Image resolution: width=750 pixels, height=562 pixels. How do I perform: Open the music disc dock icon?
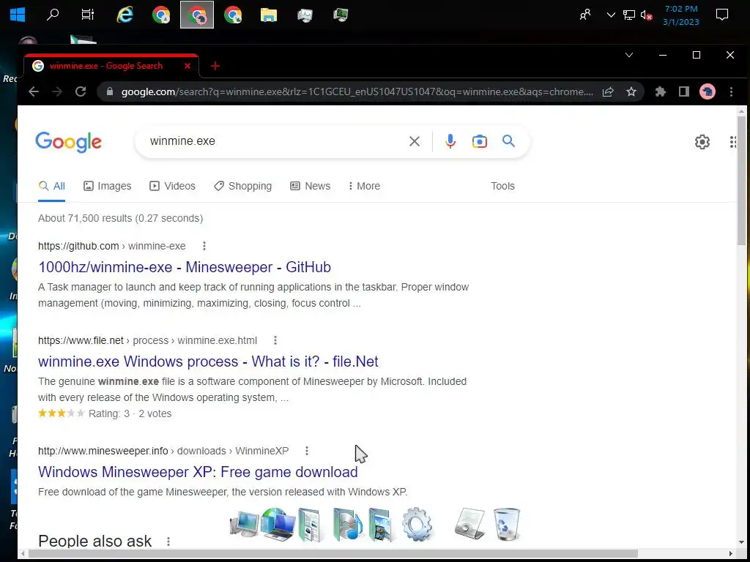(x=347, y=524)
